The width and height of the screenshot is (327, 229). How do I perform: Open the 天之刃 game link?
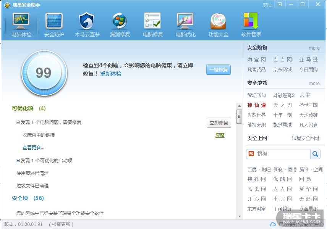pos(282,105)
